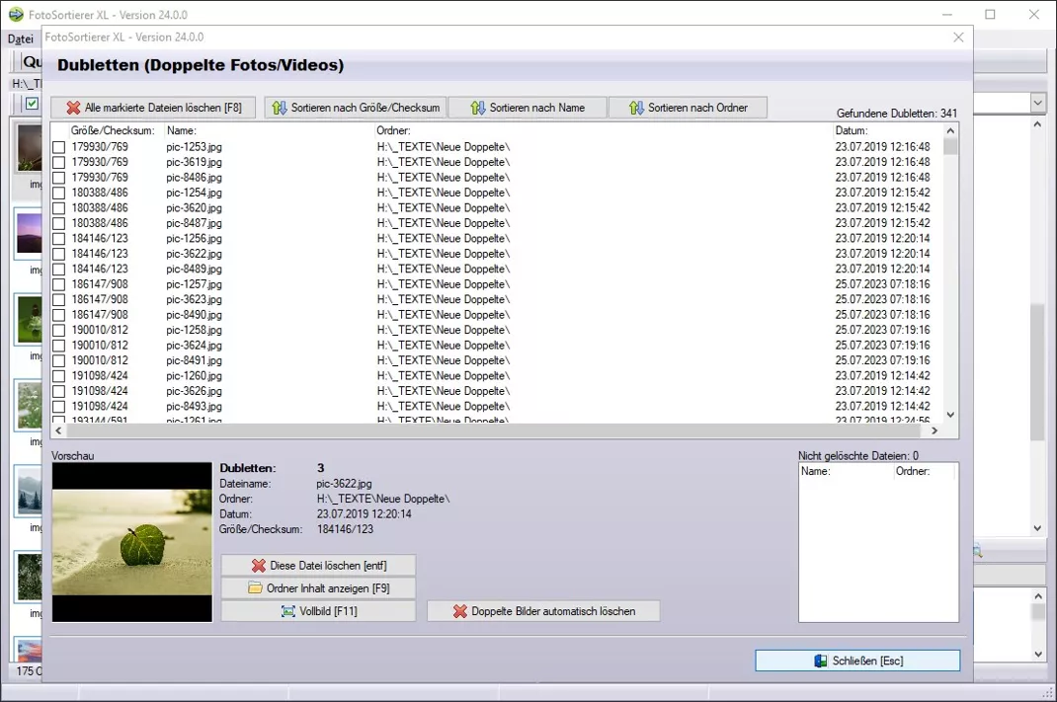Click sort icon for 'Sortieren nach Größe/Checksum'
Viewport: 1057px width, 702px height.
click(x=280, y=108)
